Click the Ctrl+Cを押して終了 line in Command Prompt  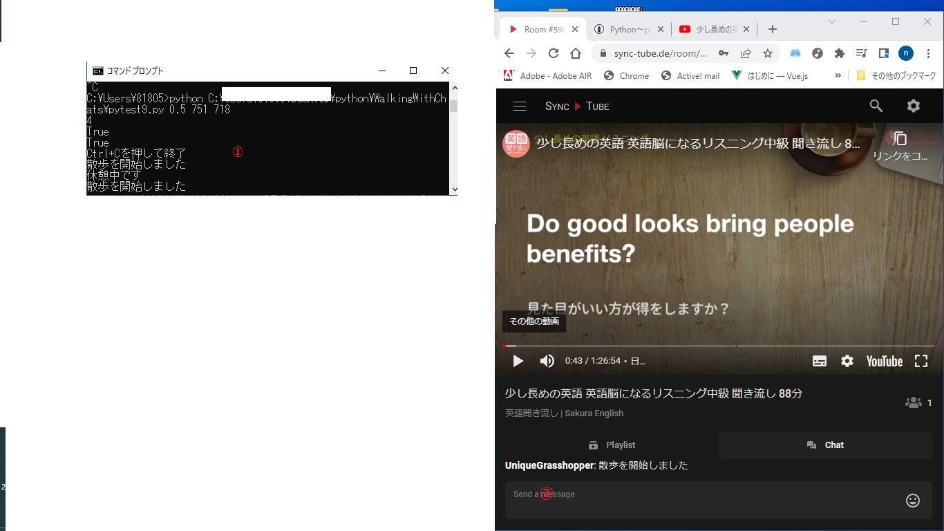click(136, 153)
